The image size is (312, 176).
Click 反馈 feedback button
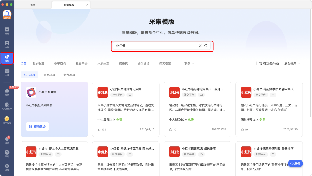tap(295, 164)
